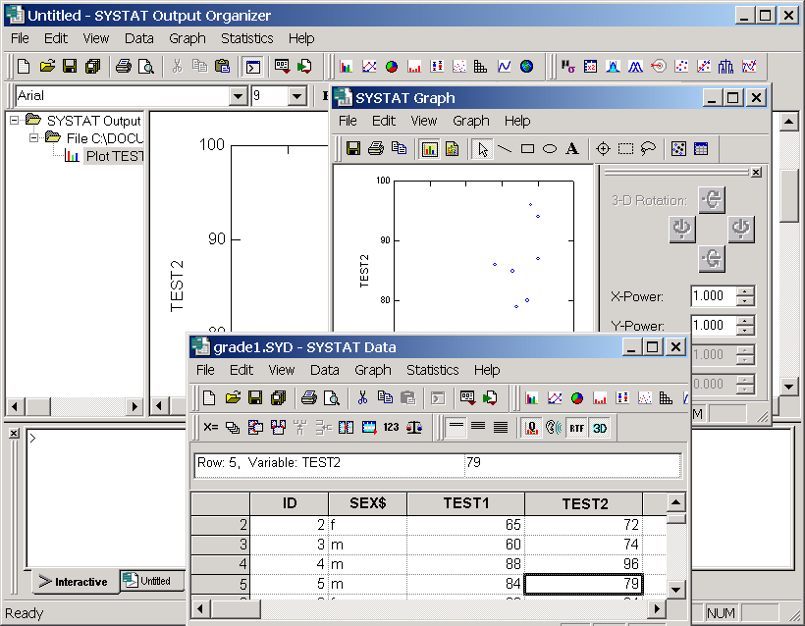Click globe map icon in Output Organizer toolbar
The width and height of the screenshot is (805, 626).
pyautogui.click(x=527, y=66)
